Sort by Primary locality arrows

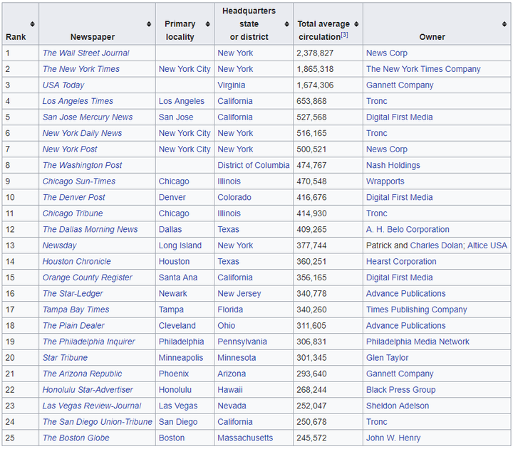coord(207,24)
